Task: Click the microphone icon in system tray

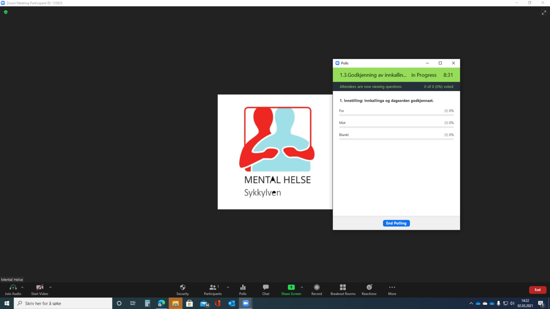Action: (x=499, y=303)
